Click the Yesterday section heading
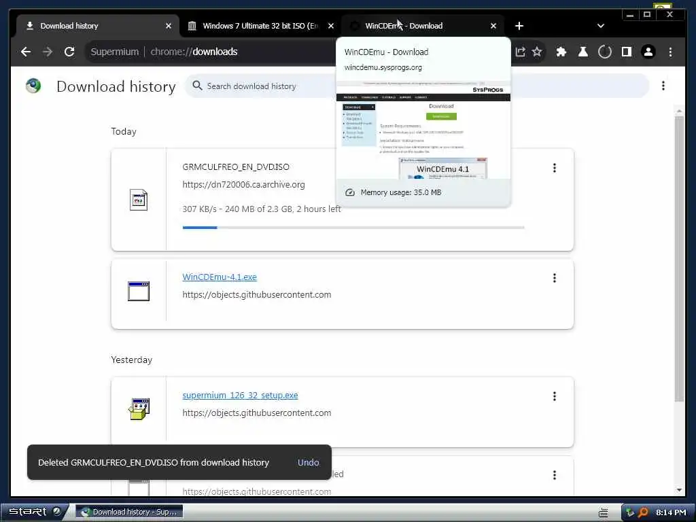The image size is (696, 522). 131,360
